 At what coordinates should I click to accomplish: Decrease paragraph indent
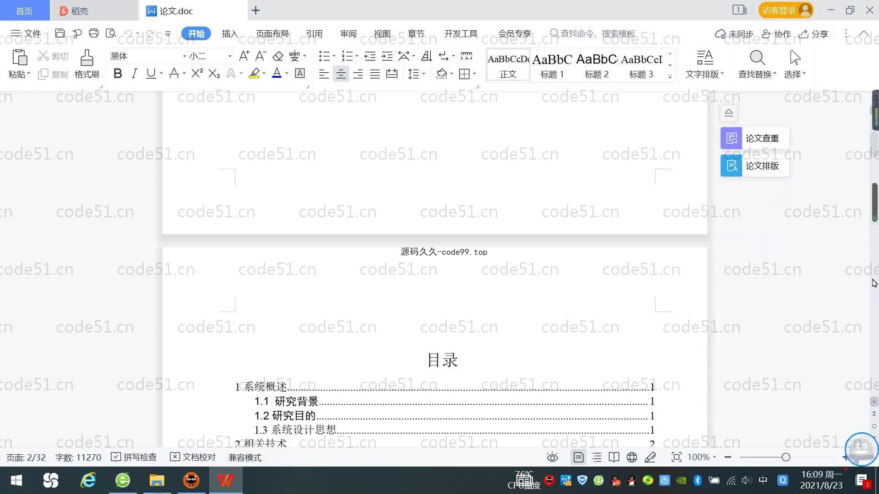(370, 56)
